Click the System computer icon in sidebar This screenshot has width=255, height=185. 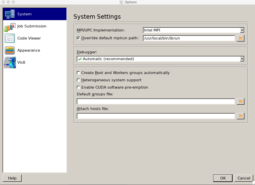pos(10,14)
